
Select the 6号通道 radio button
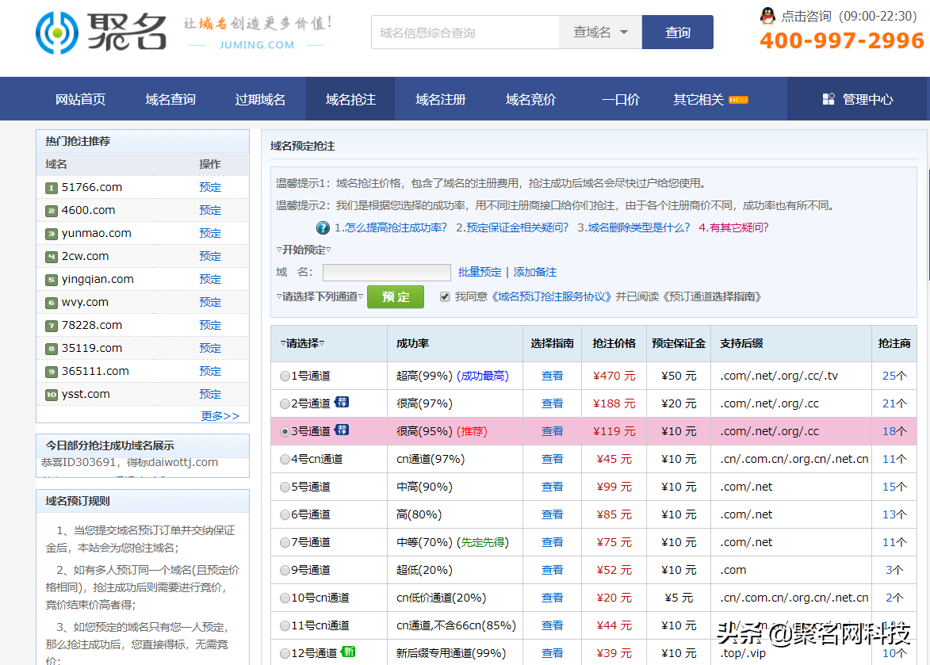(x=285, y=515)
